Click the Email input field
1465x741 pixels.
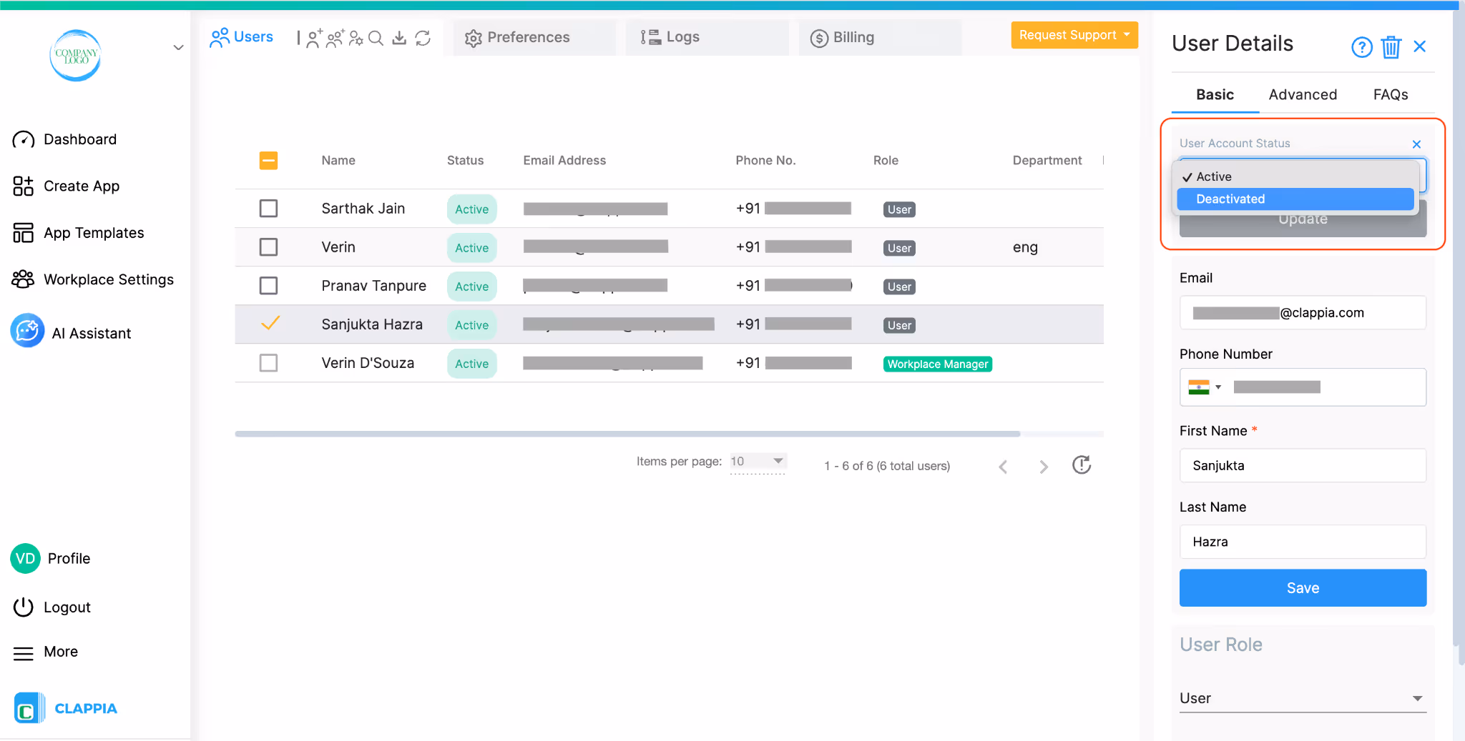1303,312
